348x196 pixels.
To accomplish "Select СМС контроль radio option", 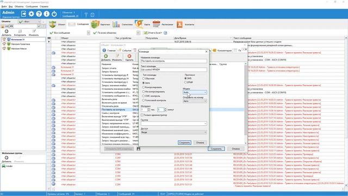I will coord(144,96).
